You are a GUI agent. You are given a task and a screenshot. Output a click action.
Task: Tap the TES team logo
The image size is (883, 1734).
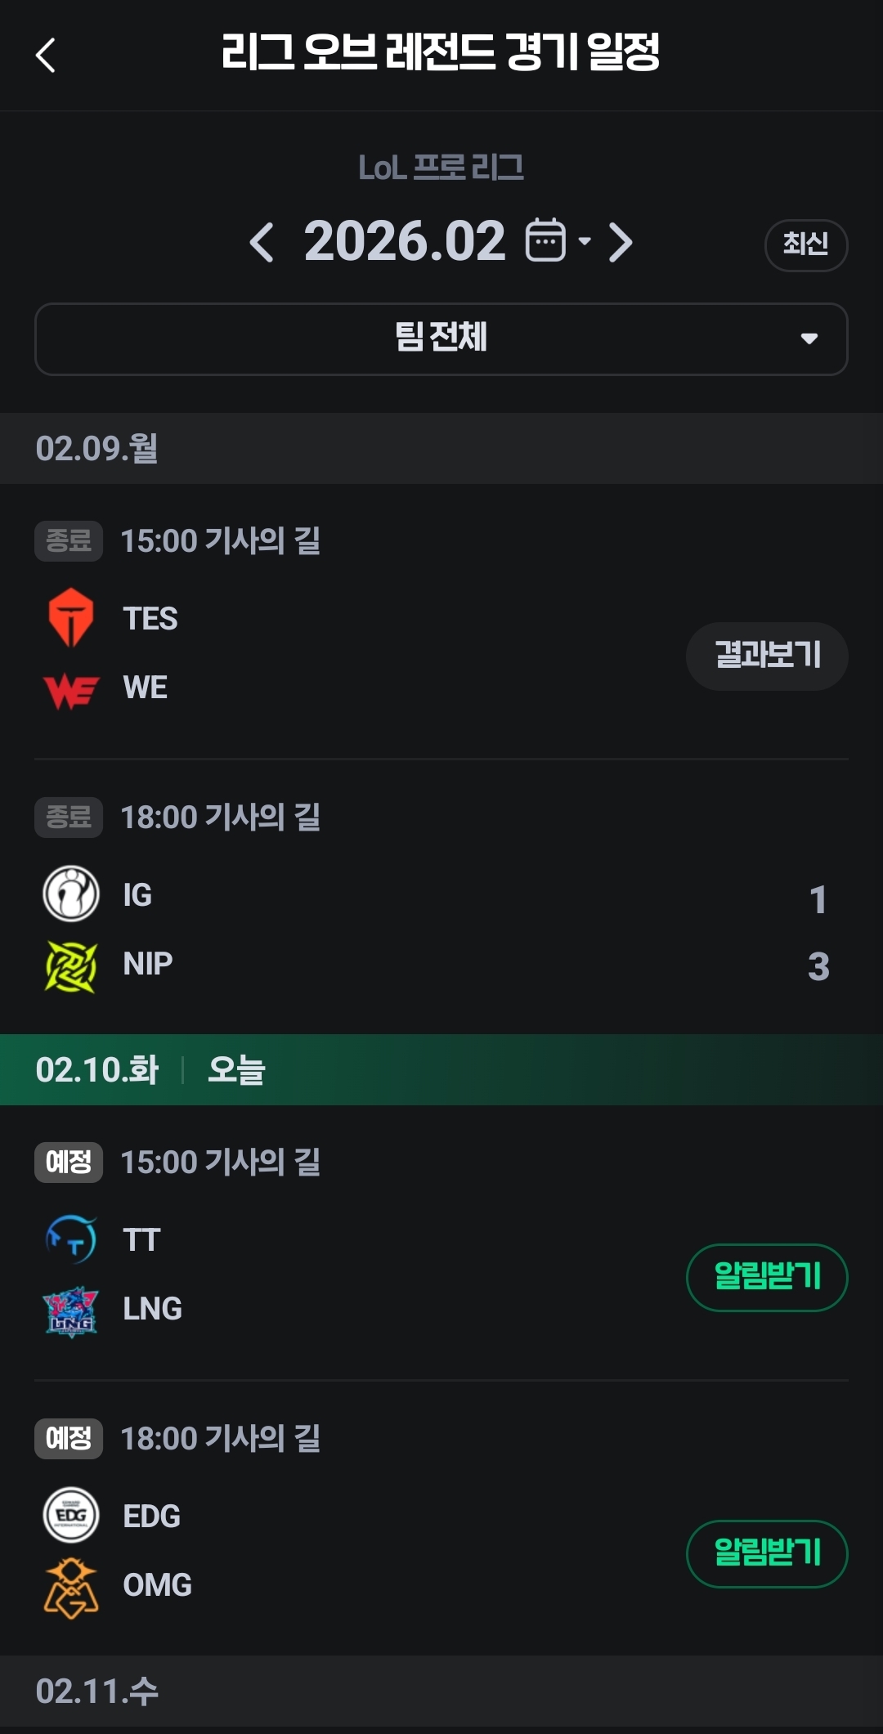point(71,617)
